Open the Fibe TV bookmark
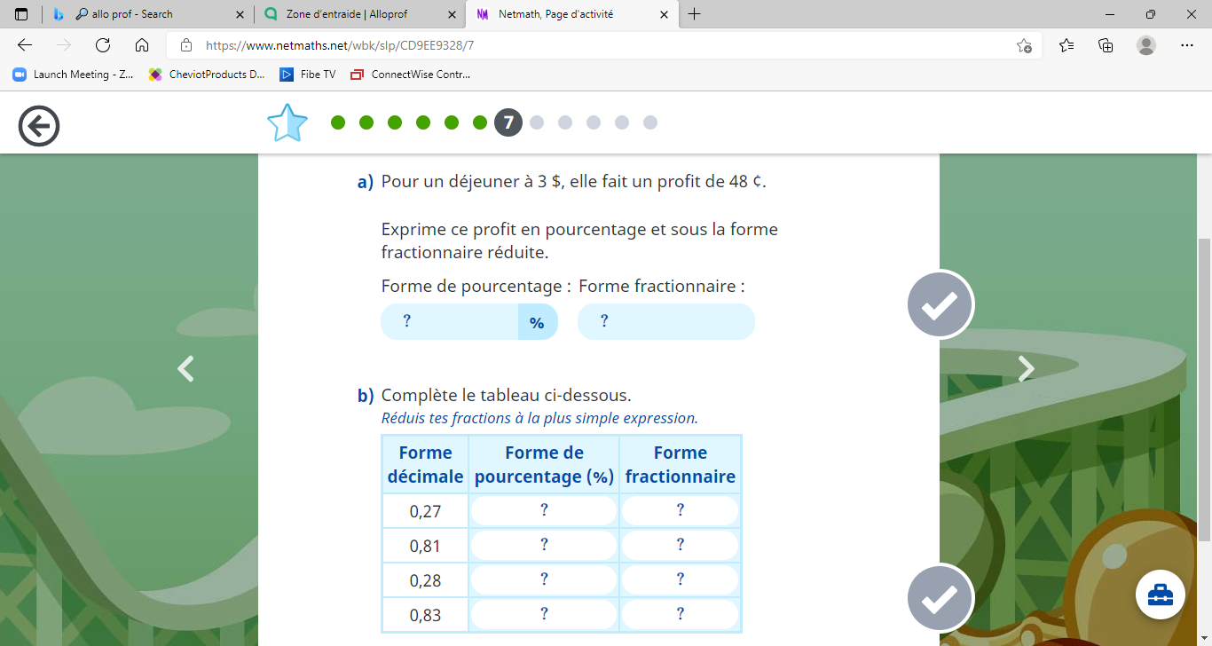The image size is (1212, 646). [x=307, y=75]
